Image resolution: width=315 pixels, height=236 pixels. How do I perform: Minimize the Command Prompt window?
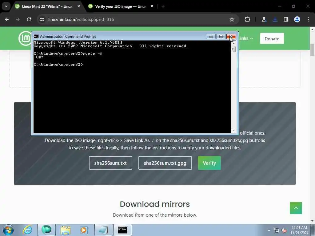(211, 37)
